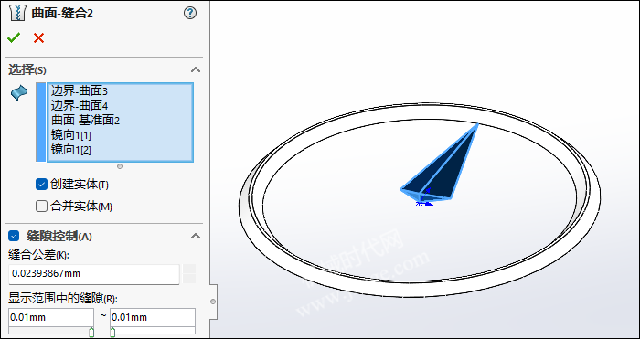Click the surface selection icon beside list
Viewport: 640px width, 339px height.
19,93
